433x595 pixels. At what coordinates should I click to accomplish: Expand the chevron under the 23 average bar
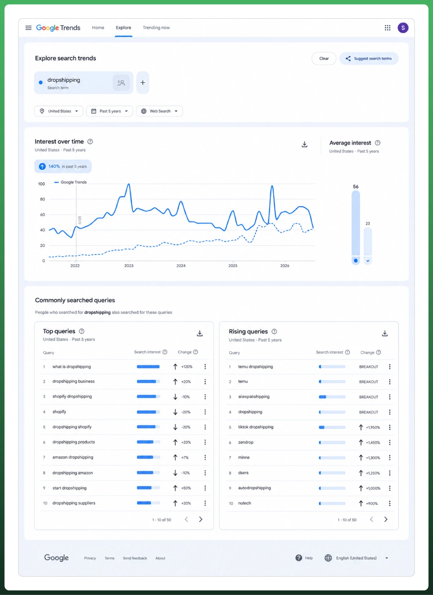368,261
